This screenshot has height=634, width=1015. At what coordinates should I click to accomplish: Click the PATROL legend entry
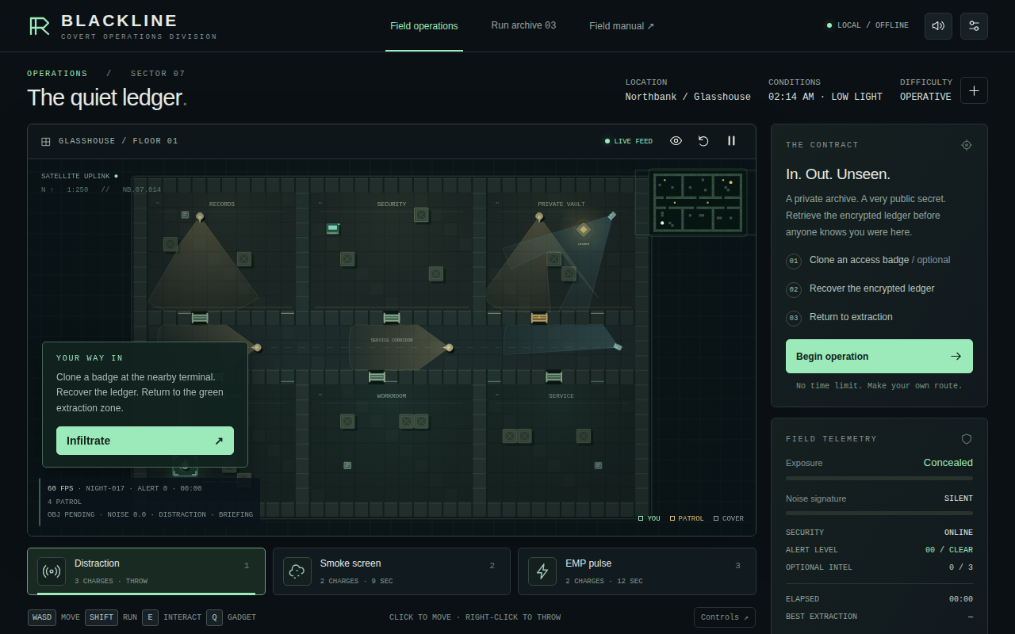click(687, 518)
